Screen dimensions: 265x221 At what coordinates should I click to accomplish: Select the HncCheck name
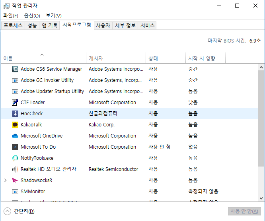pyautogui.click(x=31, y=114)
